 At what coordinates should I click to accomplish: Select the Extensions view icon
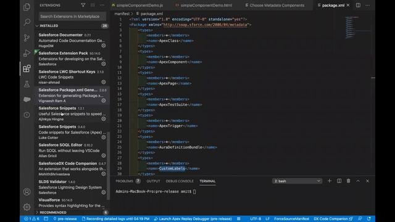tap(27, 68)
